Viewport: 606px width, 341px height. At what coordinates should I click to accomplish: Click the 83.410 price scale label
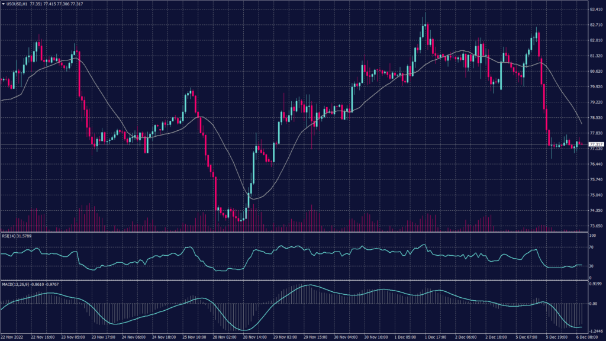point(596,9)
